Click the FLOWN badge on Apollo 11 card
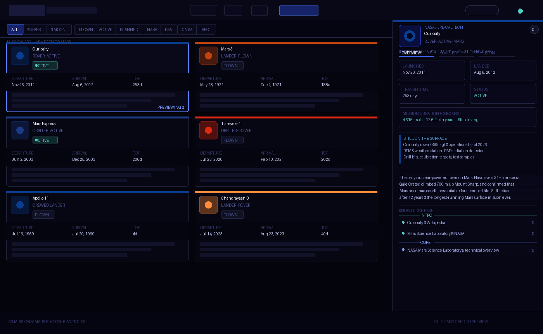This screenshot has width=543, height=334. pos(44,215)
